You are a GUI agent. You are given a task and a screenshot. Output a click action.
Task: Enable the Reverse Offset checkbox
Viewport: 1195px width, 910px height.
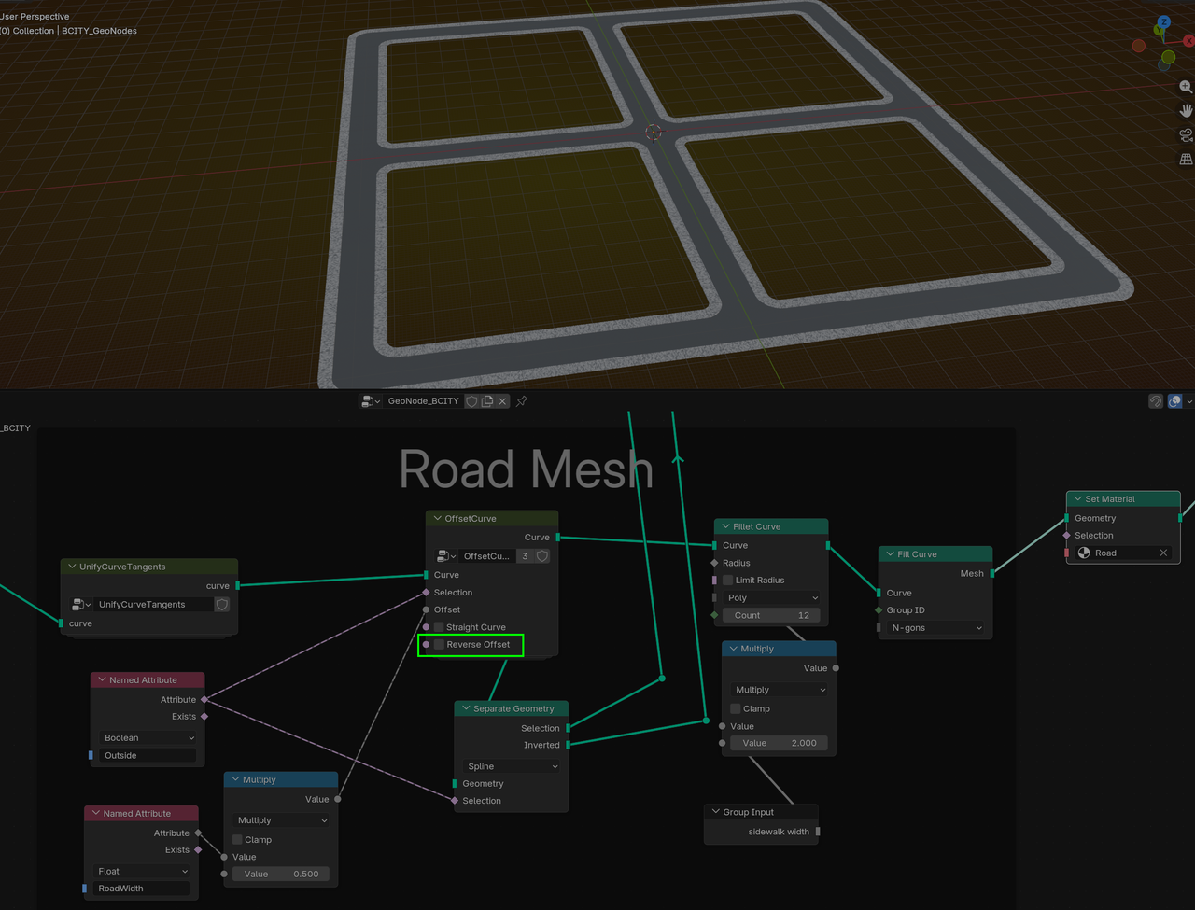point(439,645)
